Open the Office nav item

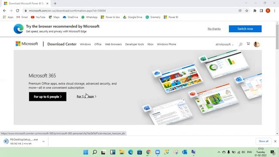(98, 44)
